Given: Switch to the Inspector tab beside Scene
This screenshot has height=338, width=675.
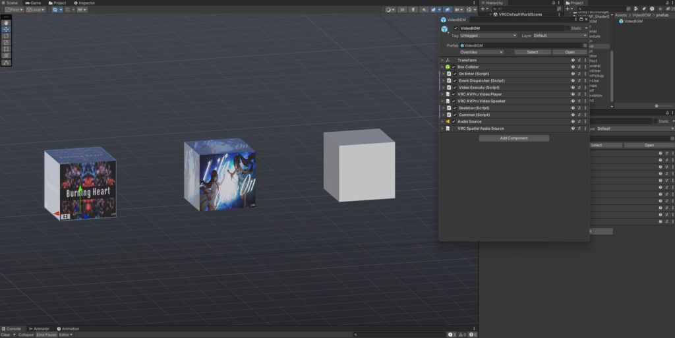Looking at the screenshot, I should click(84, 3).
